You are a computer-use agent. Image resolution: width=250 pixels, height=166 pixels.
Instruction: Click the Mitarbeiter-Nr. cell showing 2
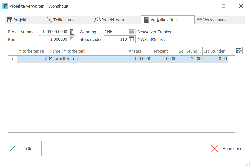32,59
